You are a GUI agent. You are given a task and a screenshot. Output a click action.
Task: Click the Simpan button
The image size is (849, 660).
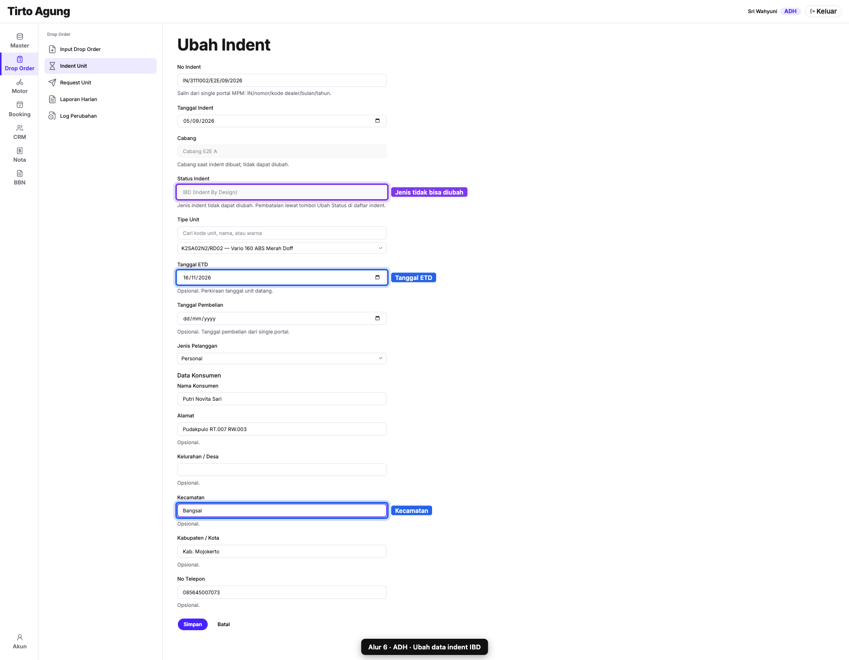tap(193, 624)
